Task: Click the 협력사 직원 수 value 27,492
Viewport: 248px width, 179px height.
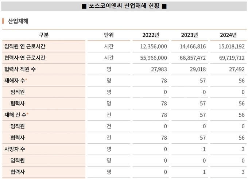Action: pos(237,69)
